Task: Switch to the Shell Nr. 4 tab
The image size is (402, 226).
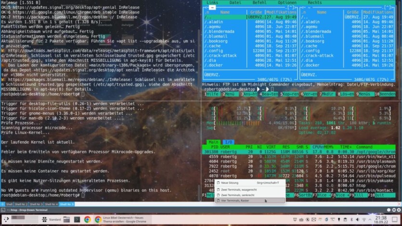Action: (52, 204)
